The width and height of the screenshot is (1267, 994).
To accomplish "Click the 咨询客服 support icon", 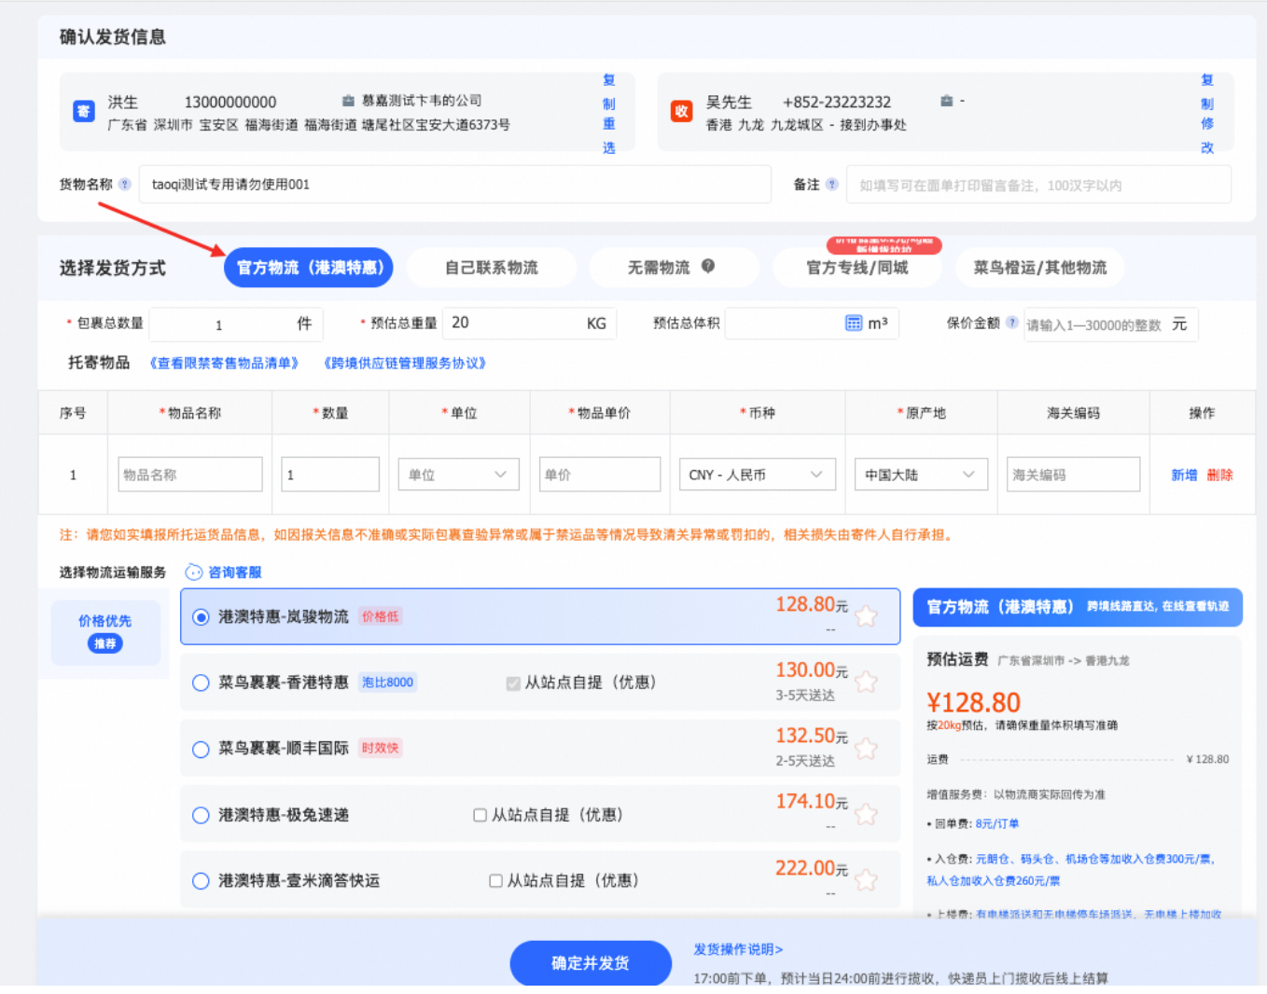I will pos(193,572).
